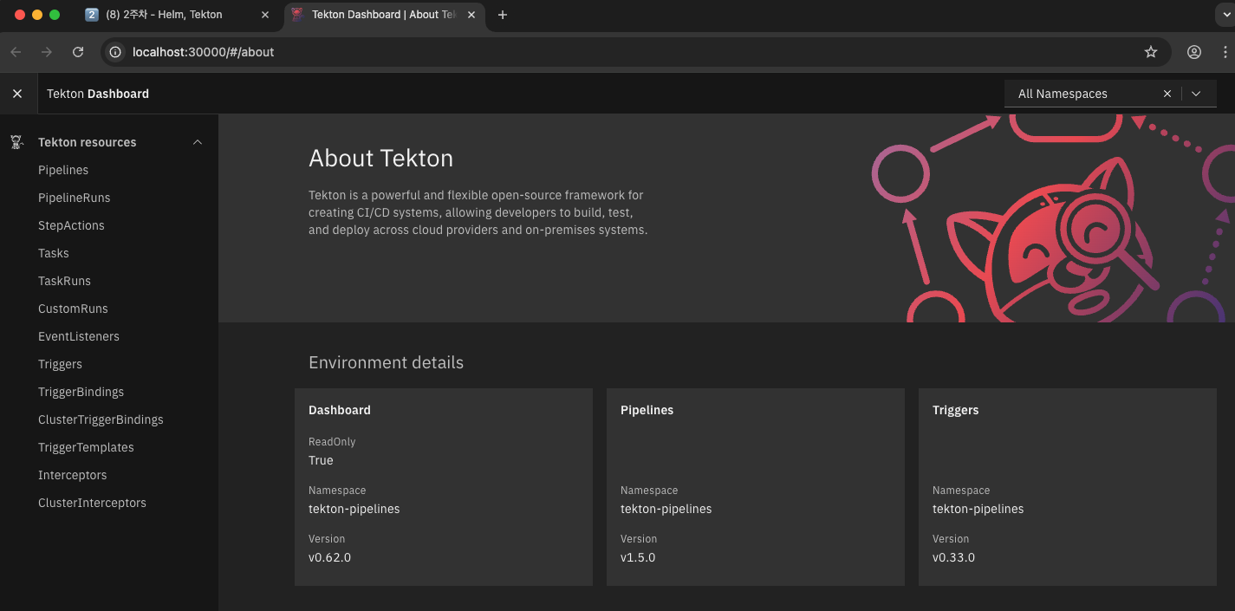This screenshot has width=1235, height=611.
Task: Open the PipelineRuns page
Action: click(75, 198)
